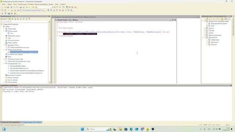
Task: Toggle the Закупки subsystem checkbox
Action: (x=205, y=28)
